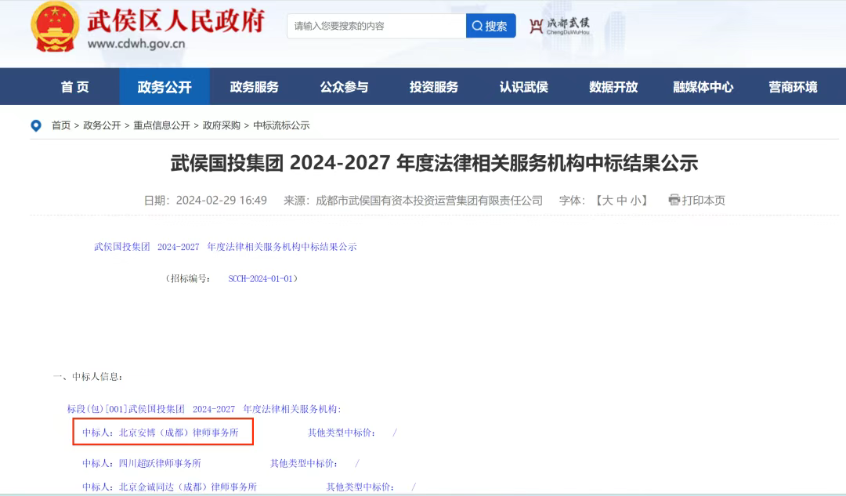The width and height of the screenshot is (846, 496).
Task: Open the 首页 navigation tab
Action: coord(75,87)
